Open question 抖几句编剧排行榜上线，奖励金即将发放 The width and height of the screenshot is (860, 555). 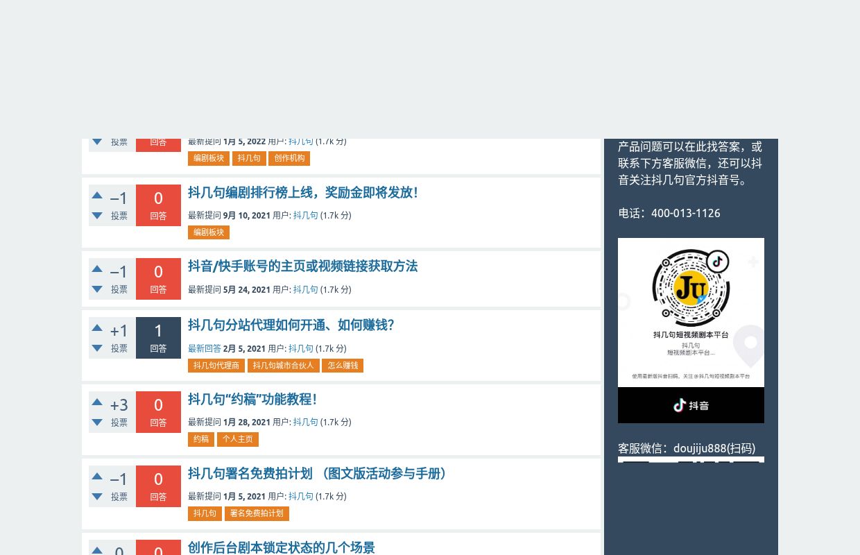(302, 193)
